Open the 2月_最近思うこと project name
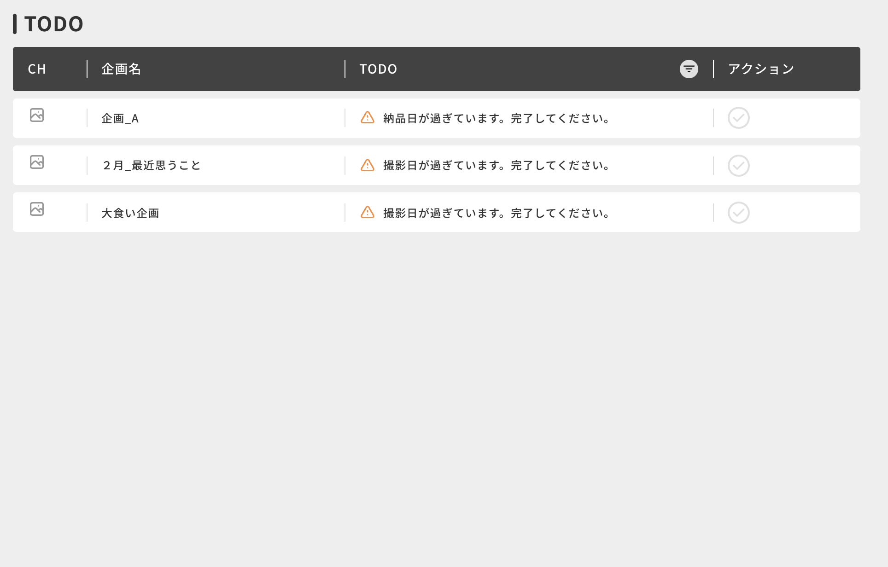The image size is (888, 567). click(x=151, y=166)
